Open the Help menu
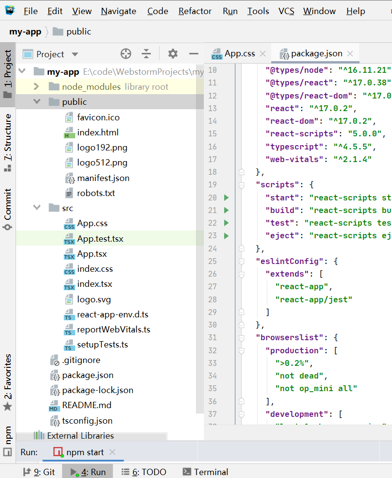This screenshot has height=478, width=392. [356, 11]
